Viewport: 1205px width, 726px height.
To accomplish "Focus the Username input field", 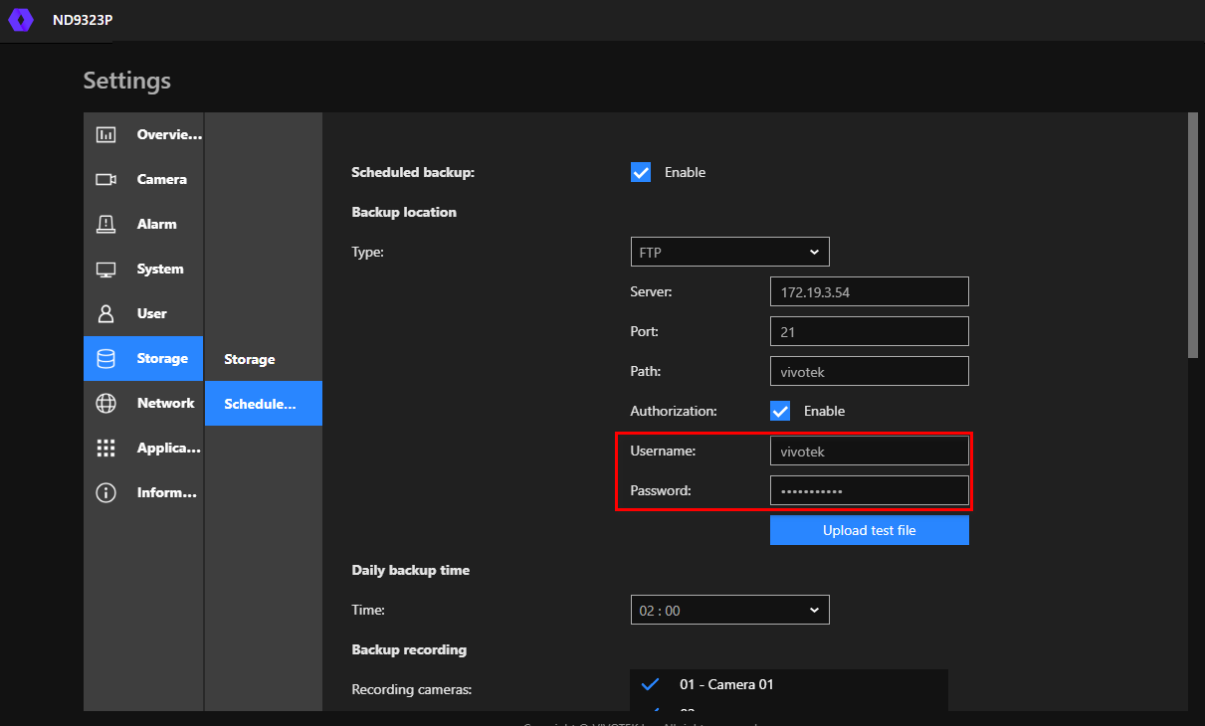I will (869, 451).
